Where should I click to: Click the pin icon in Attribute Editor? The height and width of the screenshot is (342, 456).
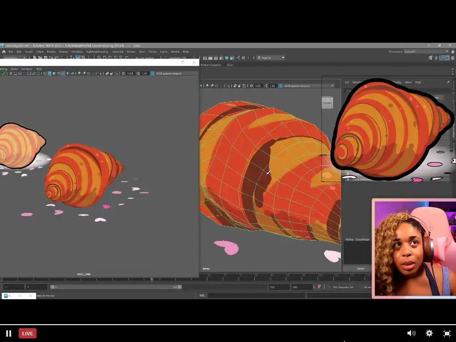click(448, 82)
